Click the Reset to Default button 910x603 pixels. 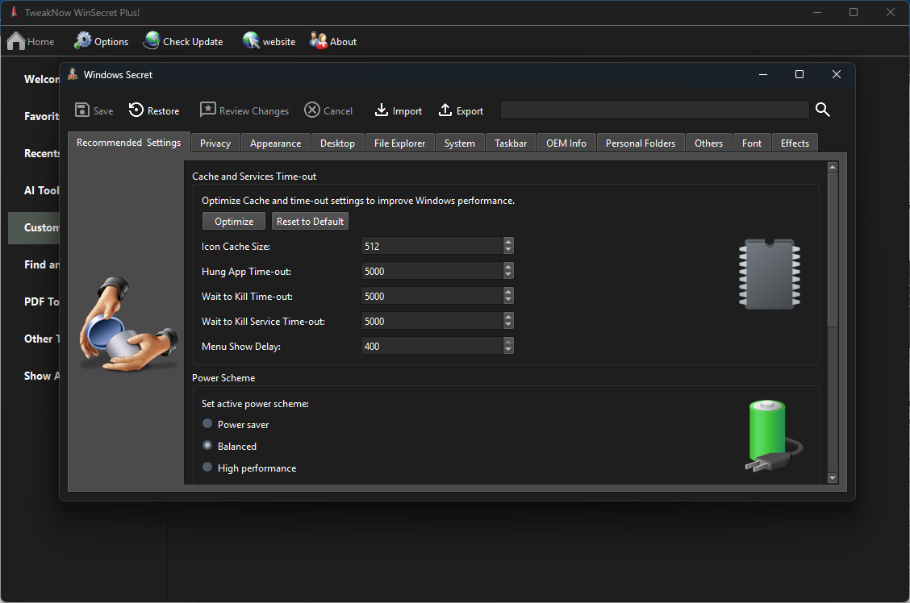pyautogui.click(x=310, y=222)
